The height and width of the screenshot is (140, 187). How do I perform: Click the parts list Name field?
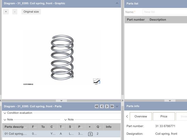coord(165,12)
